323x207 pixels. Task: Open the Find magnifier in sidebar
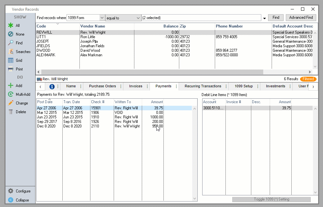11,43
